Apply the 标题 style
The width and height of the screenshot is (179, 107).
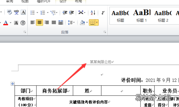coord(120,16)
